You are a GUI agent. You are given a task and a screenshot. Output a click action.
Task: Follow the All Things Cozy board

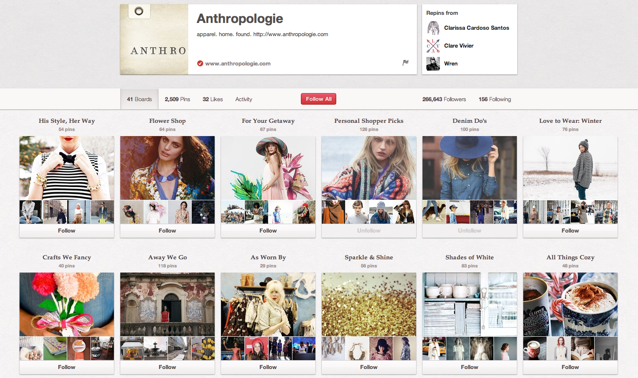click(570, 367)
